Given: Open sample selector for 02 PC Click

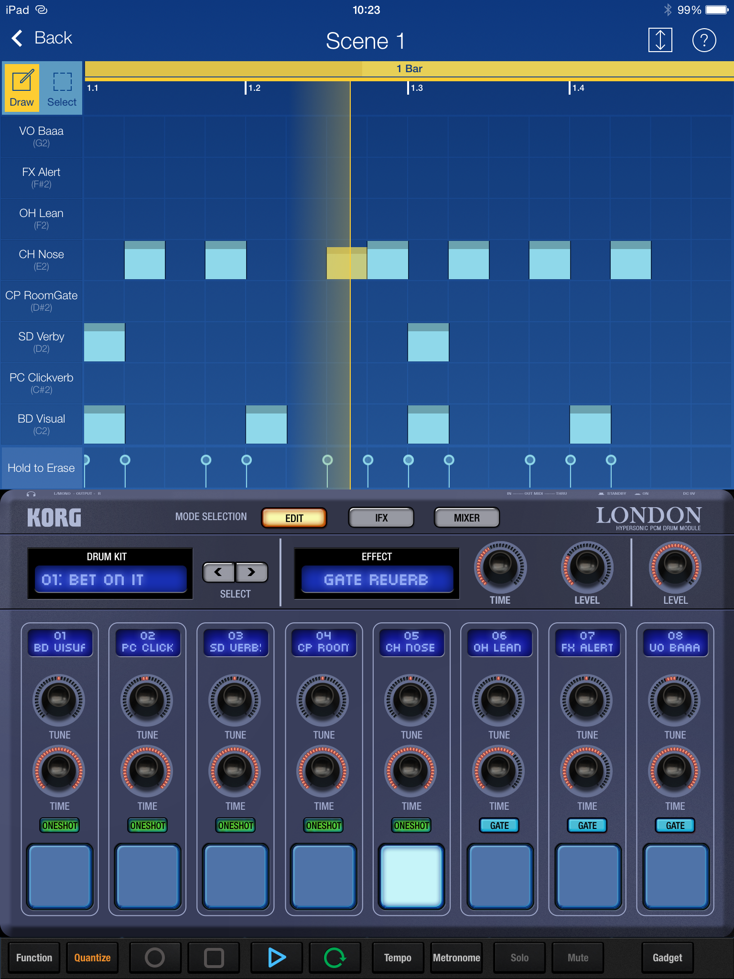Looking at the screenshot, I should 148,642.
